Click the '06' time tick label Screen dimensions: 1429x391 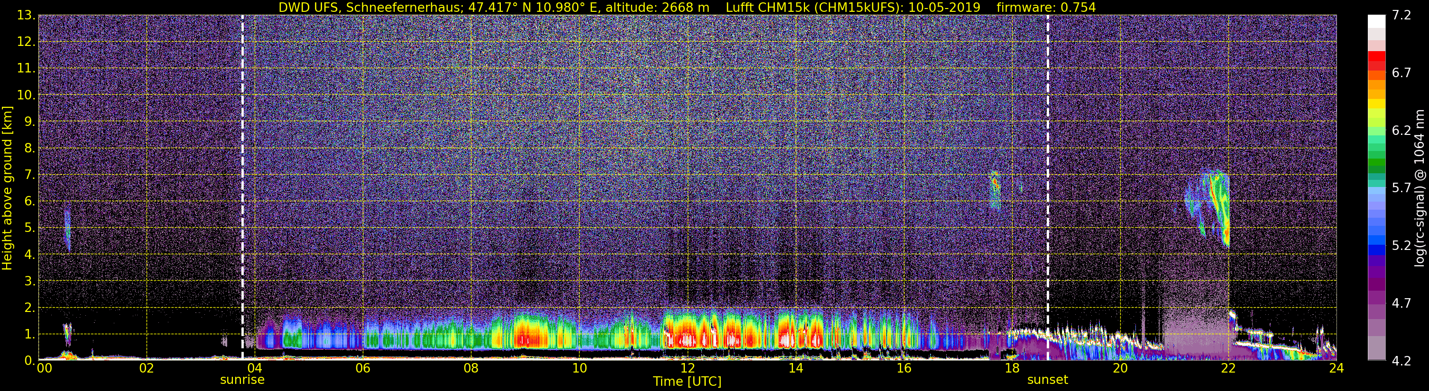[x=363, y=368]
